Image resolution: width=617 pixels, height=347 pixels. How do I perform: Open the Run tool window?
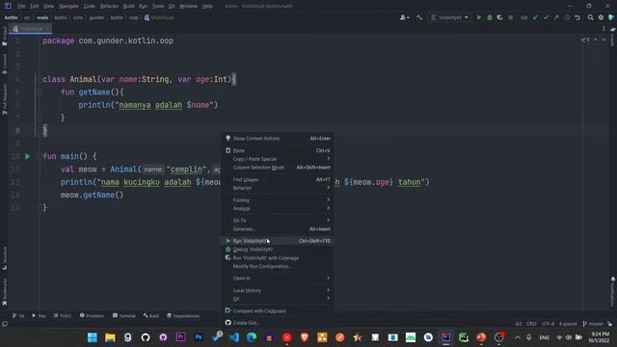(39, 316)
